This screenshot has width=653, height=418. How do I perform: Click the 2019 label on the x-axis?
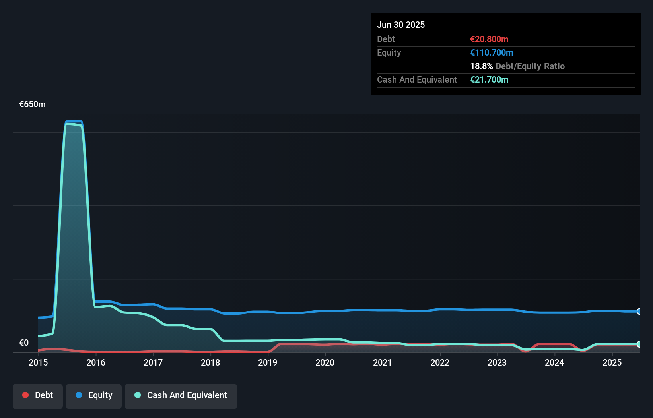point(268,362)
